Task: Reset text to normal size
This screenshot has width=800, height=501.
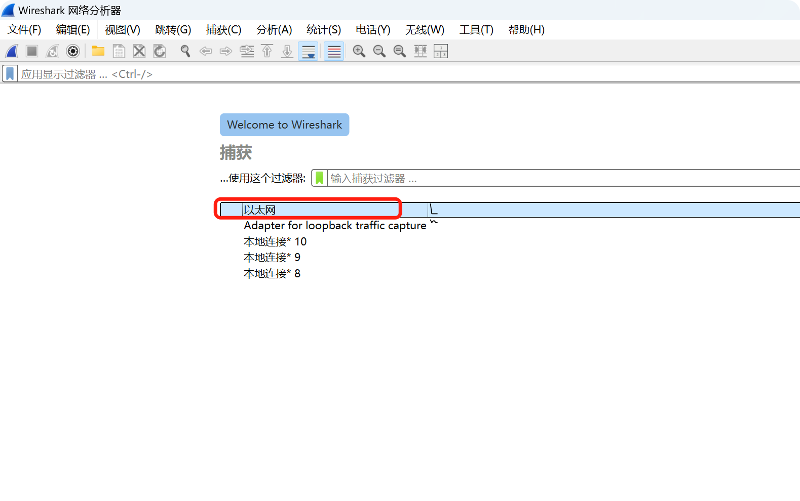Action: 400,51
